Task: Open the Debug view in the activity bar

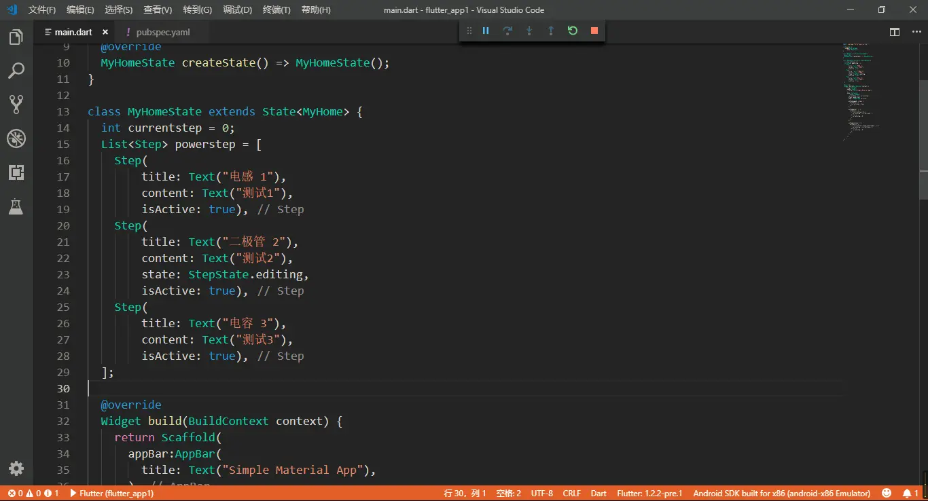Action: click(16, 138)
